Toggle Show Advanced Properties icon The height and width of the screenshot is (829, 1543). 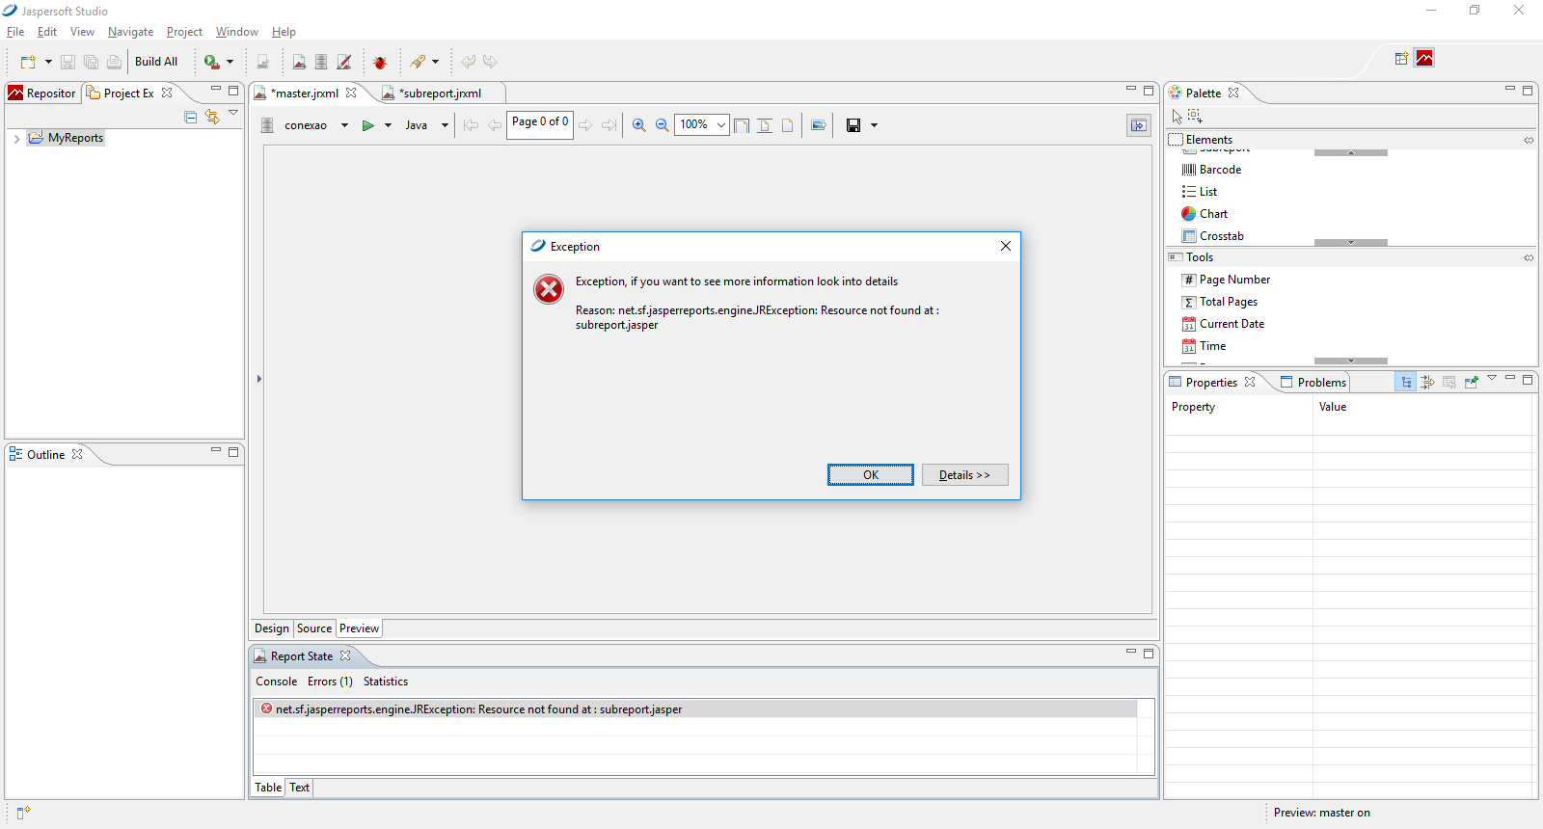pyautogui.click(x=1427, y=383)
